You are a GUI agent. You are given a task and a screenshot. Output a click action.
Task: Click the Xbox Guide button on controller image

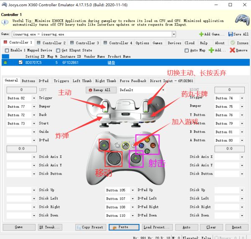coord(125,146)
